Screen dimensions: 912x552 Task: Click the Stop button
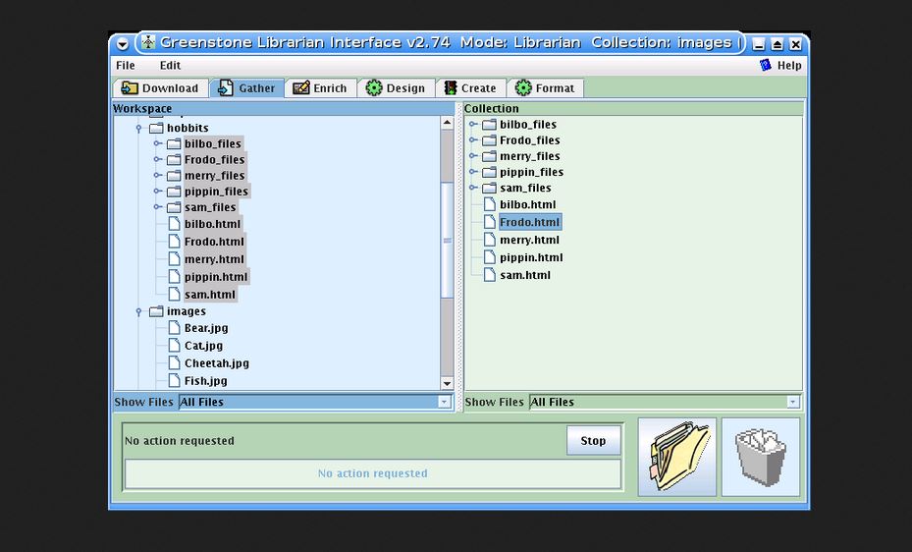pyautogui.click(x=593, y=441)
